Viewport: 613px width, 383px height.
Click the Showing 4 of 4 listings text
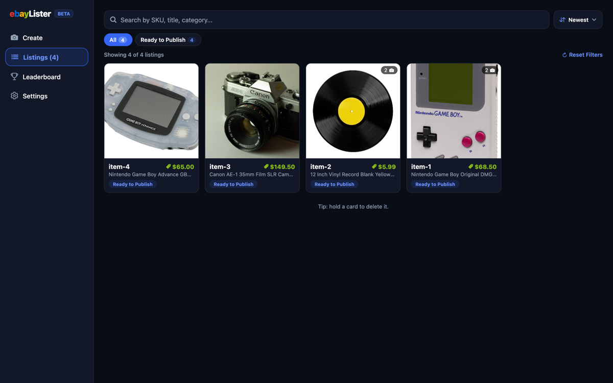(x=134, y=55)
